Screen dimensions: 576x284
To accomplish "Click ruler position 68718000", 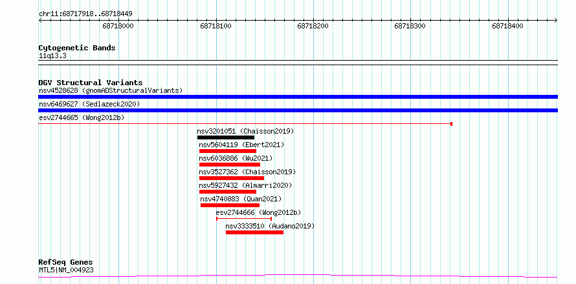I will (118, 26).
